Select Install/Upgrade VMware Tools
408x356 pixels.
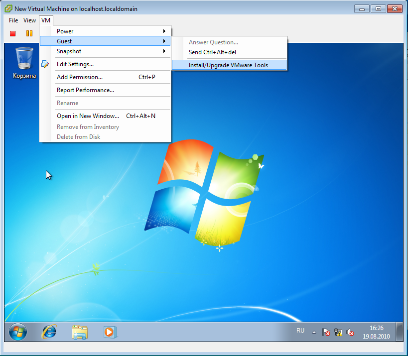click(229, 65)
